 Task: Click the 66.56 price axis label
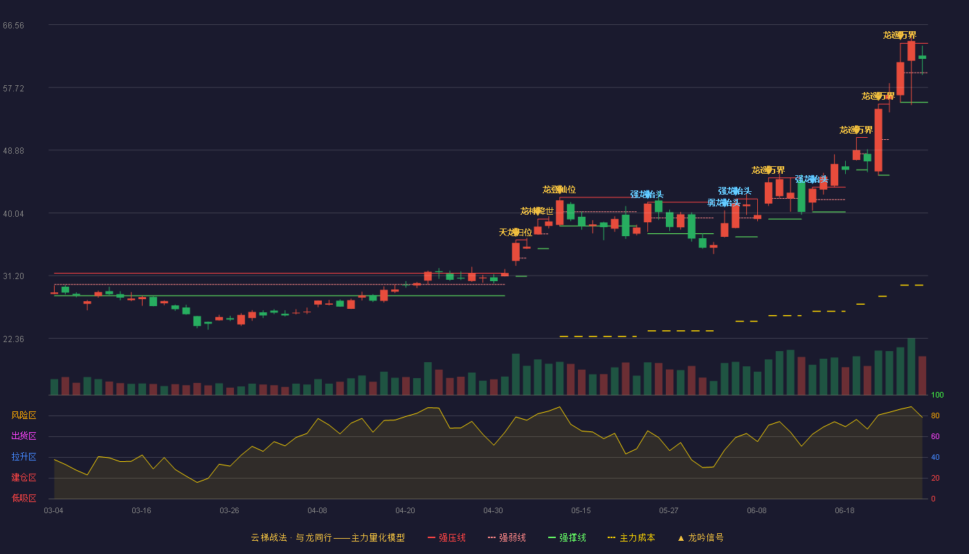(13, 25)
